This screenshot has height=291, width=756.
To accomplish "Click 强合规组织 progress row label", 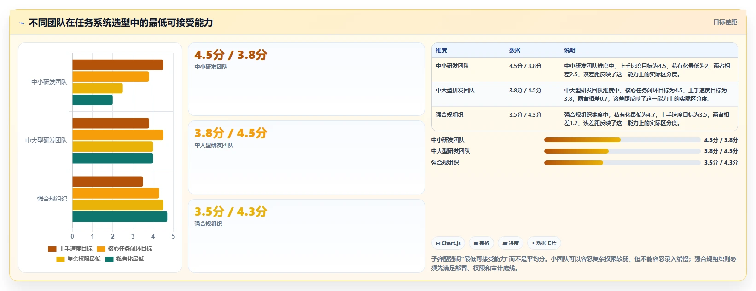I will pos(445,163).
